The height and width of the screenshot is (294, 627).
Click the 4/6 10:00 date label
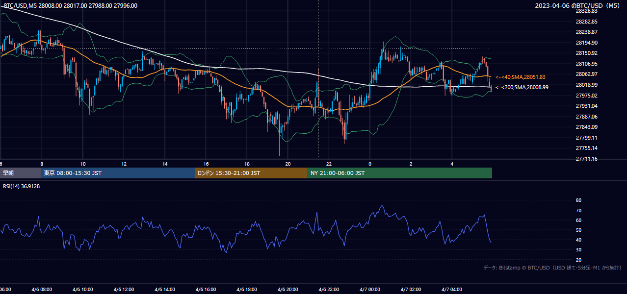coord(82,290)
